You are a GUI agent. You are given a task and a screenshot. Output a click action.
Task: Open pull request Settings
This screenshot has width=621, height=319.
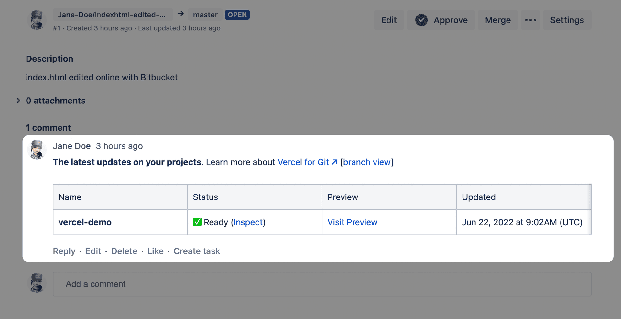[567, 20]
